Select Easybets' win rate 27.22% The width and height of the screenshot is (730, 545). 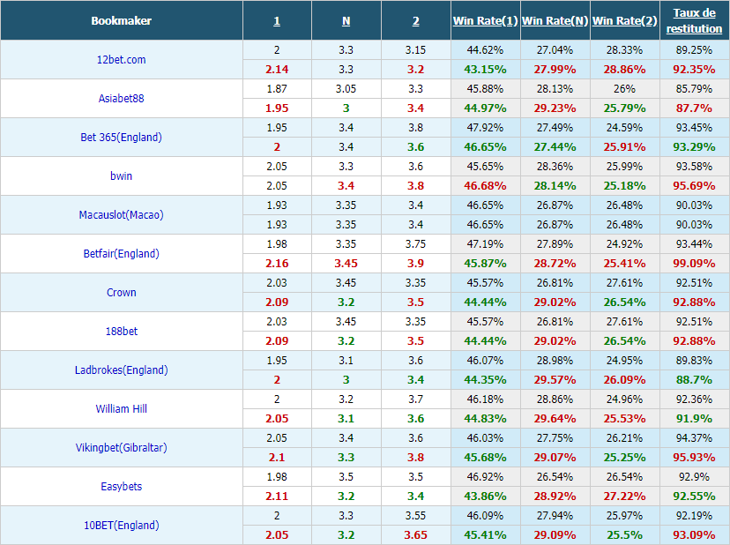(625, 496)
